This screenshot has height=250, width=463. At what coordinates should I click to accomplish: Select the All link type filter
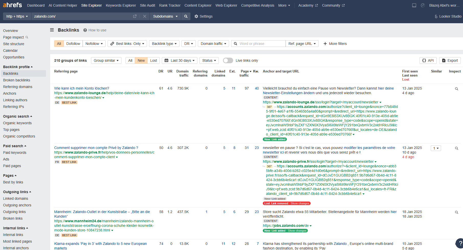pos(59,44)
